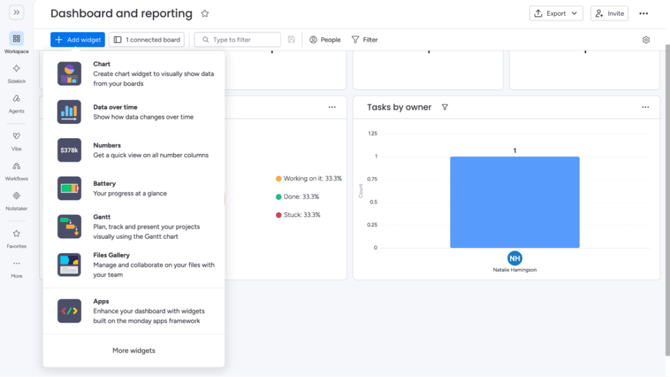The image size is (670, 377).
Task: Select the Numbers widget $378k icon
Action: click(x=69, y=150)
